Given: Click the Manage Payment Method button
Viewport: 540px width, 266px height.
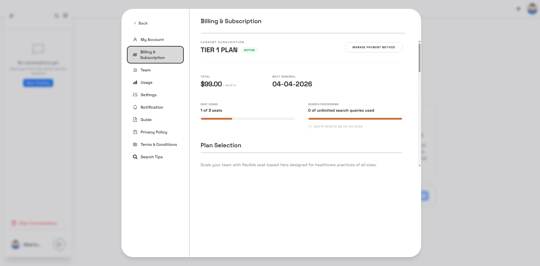Looking at the screenshot, I should 374,47.
